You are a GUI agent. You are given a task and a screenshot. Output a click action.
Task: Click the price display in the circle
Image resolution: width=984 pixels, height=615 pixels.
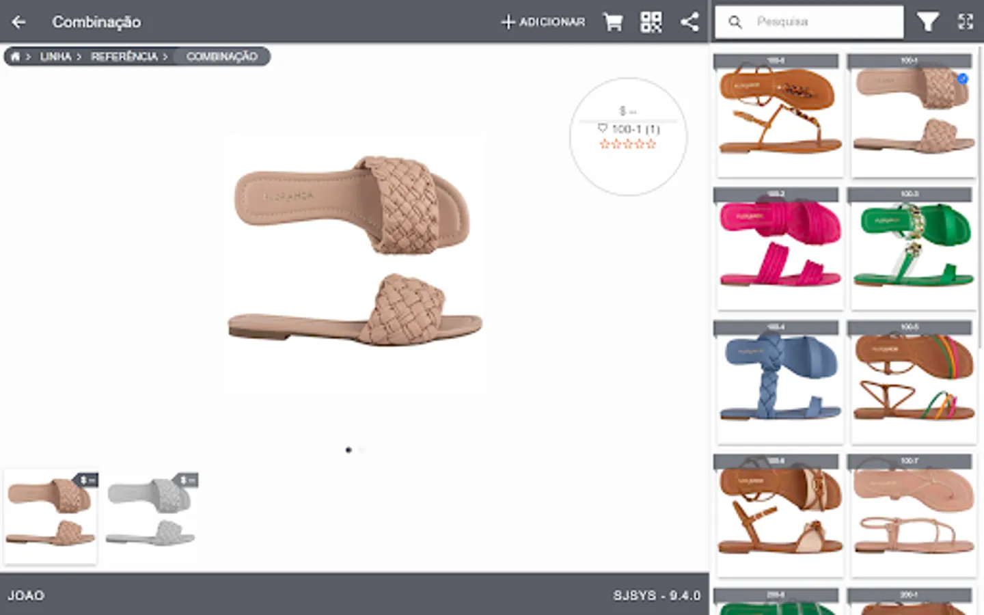pyautogui.click(x=628, y=111)
